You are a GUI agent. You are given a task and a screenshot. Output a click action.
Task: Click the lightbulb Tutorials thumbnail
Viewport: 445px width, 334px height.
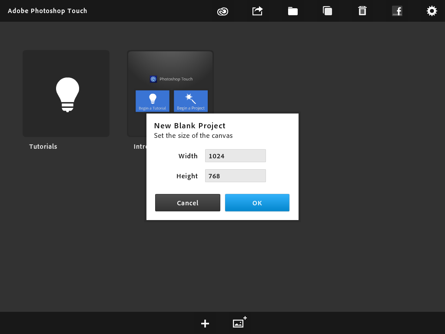[66, 94]
